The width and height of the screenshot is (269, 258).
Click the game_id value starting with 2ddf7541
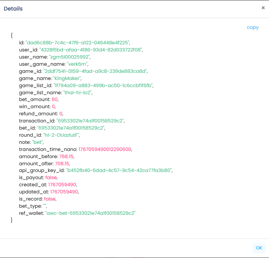[95, 71]
